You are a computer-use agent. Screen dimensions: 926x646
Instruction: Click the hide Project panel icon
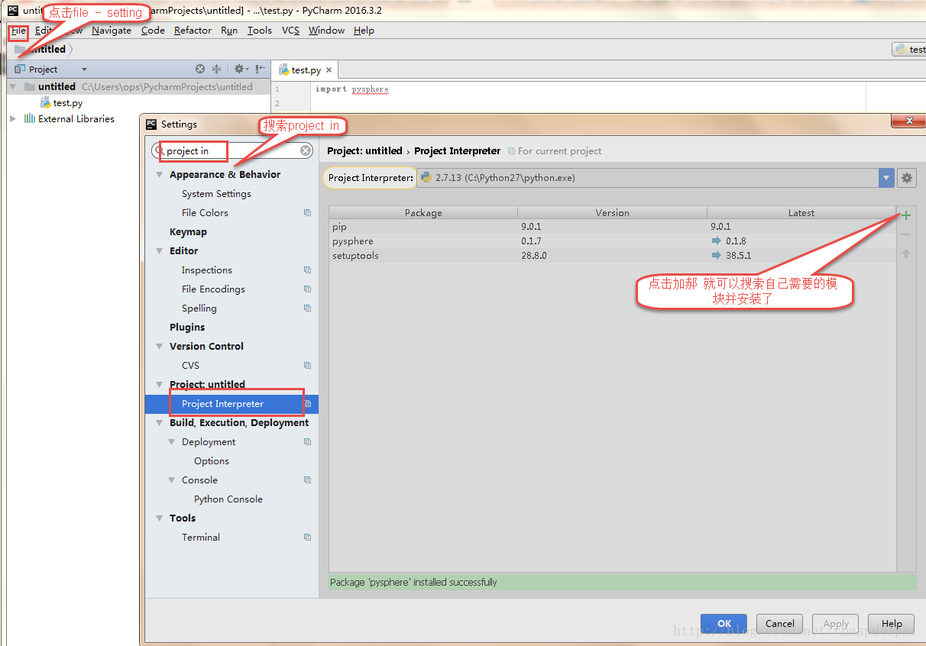pos(260,69)
